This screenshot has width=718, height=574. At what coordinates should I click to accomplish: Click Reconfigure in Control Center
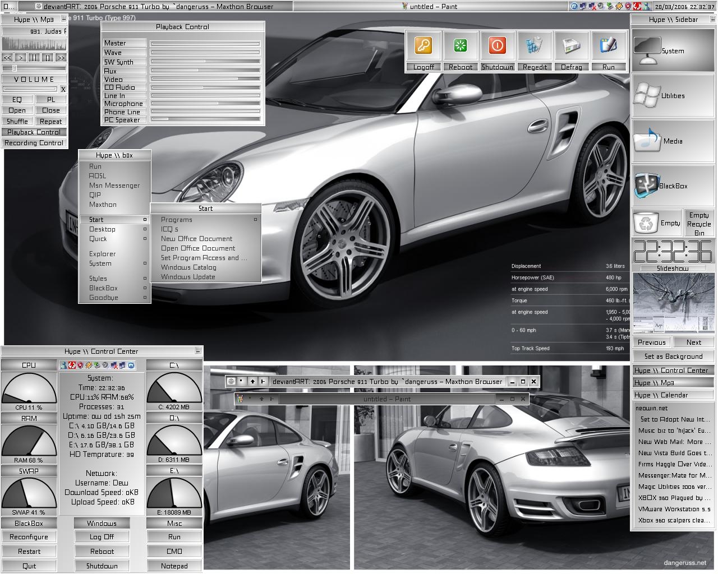(x=29, y=537)
